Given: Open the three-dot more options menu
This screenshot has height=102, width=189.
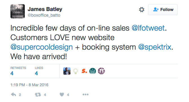Looking at the screenshot, I should pos(85,95).
